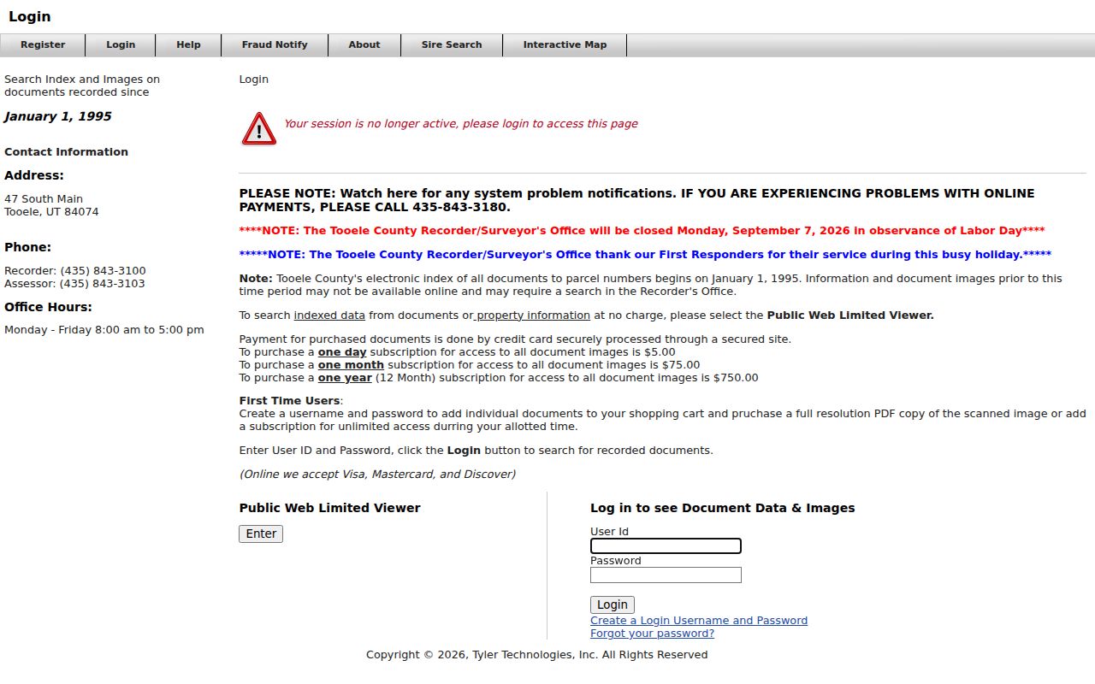Click the "Office Hours:" heading

[x=48, y=307]
